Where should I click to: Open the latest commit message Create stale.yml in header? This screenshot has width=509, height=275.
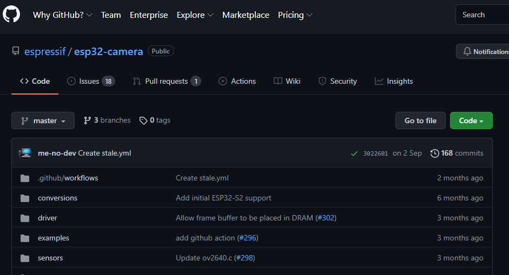pyautogui.click(x=104, y=153)
